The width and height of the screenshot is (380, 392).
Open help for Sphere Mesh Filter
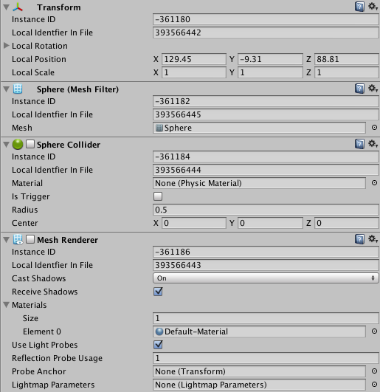coord(359,89)
